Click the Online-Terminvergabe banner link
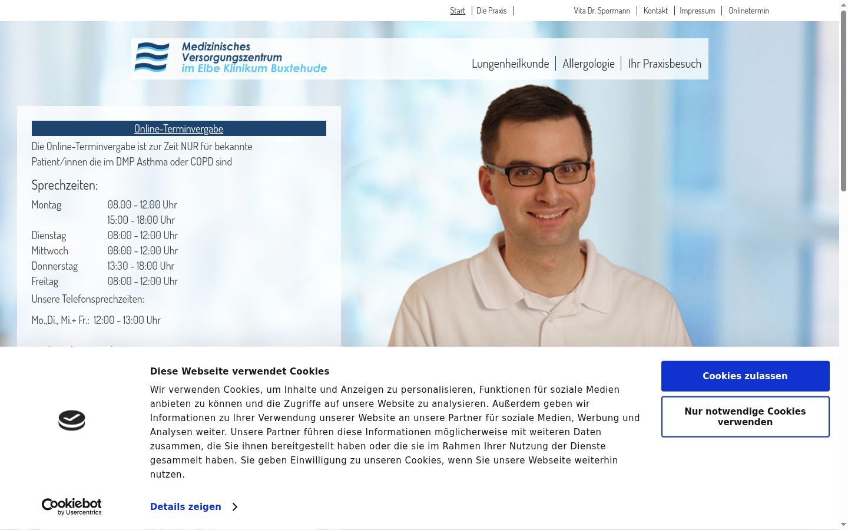Viewport: 848px width, 530px height. click(178, 128)
